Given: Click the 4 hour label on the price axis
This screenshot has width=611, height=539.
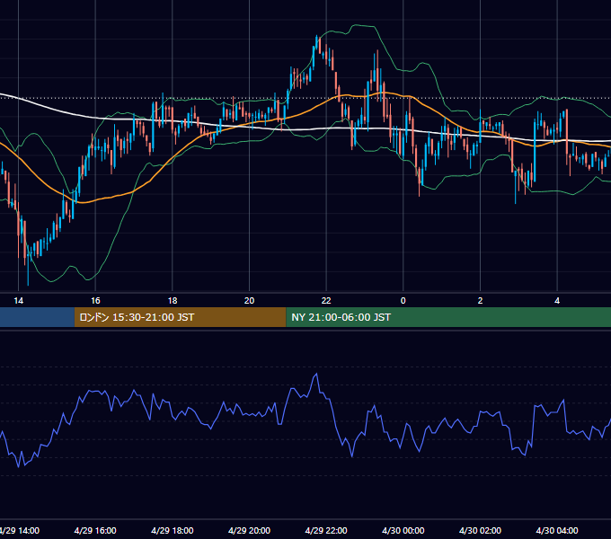Looking at the screenshot, I should click(x=557, y=301).
